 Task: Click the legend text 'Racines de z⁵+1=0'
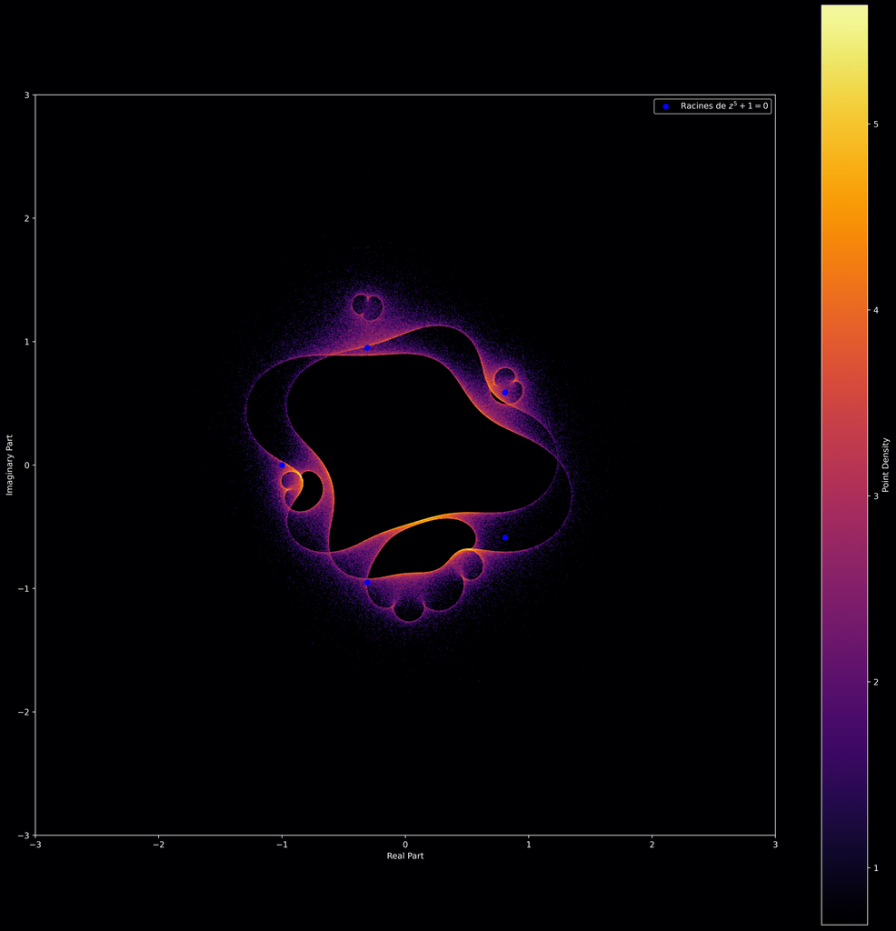(724, 106)
